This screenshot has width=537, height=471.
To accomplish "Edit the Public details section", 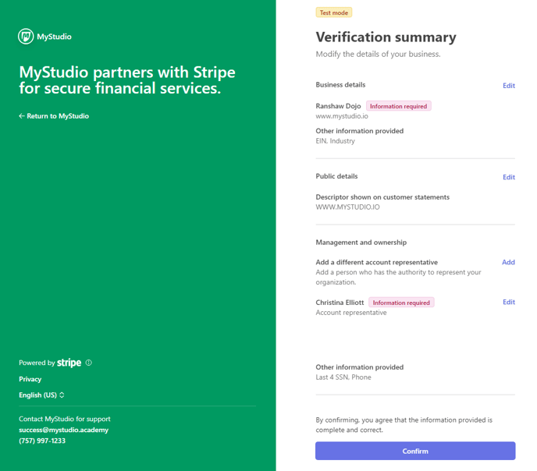I will 509,177.
